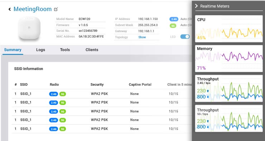Click the SSID column header
Image resolution: width=265 pixels, height=141 pixels.
[x=24, y=85]
